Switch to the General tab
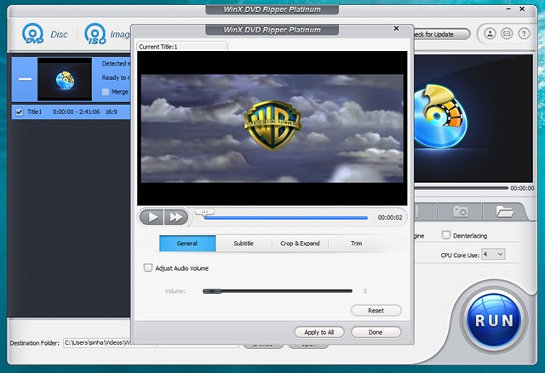545x373 pixels. click(187, 244)
